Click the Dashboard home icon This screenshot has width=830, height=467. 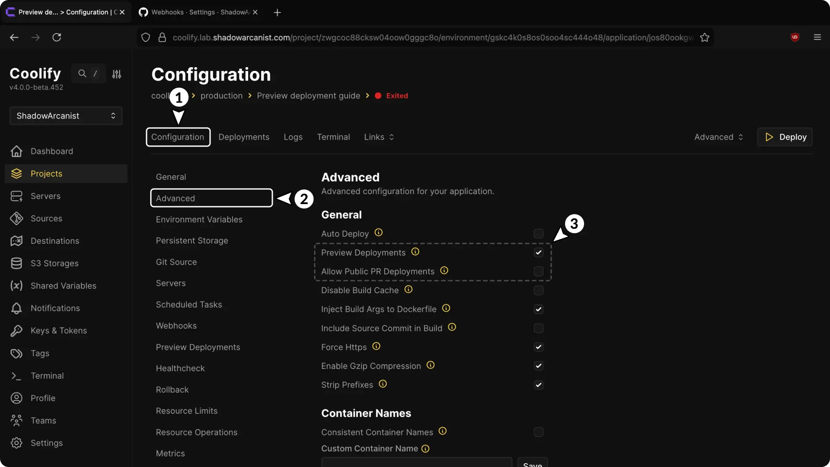tap(16, 151)
